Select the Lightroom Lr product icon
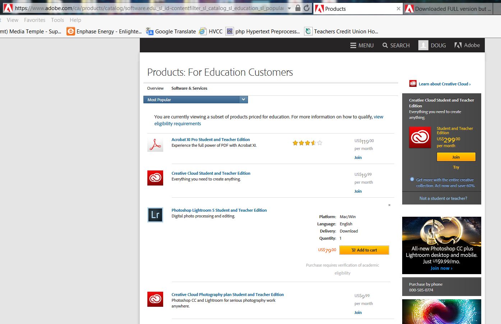501x324 pixels. point(155,215)
